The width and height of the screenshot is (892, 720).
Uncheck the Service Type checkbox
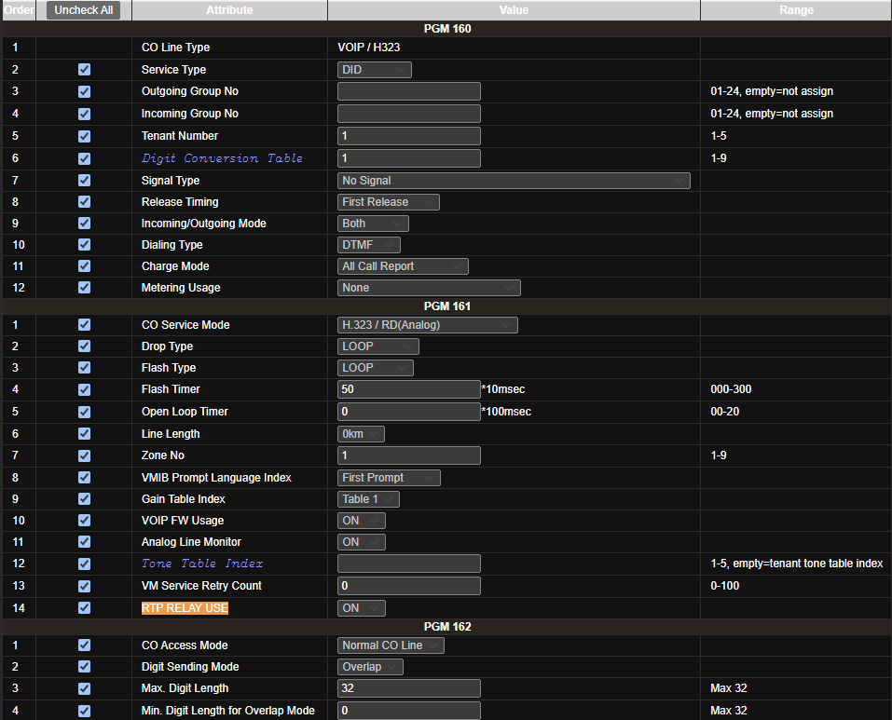point(85,70)
